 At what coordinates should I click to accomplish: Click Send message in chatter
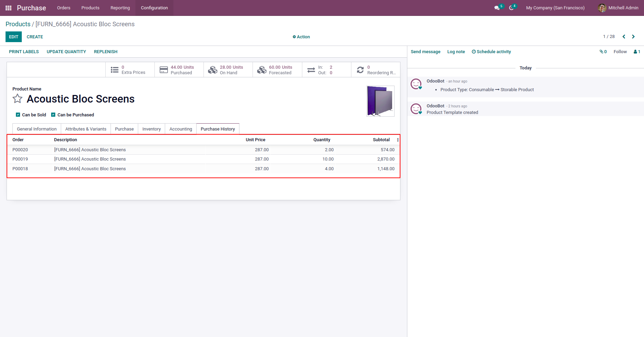[426, 52]
